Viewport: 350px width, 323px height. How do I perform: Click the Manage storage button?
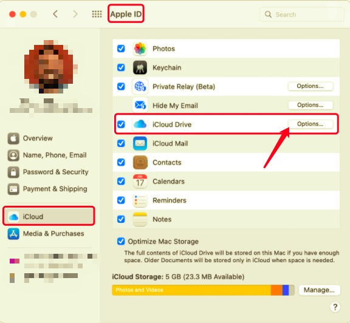pos(319,290)
